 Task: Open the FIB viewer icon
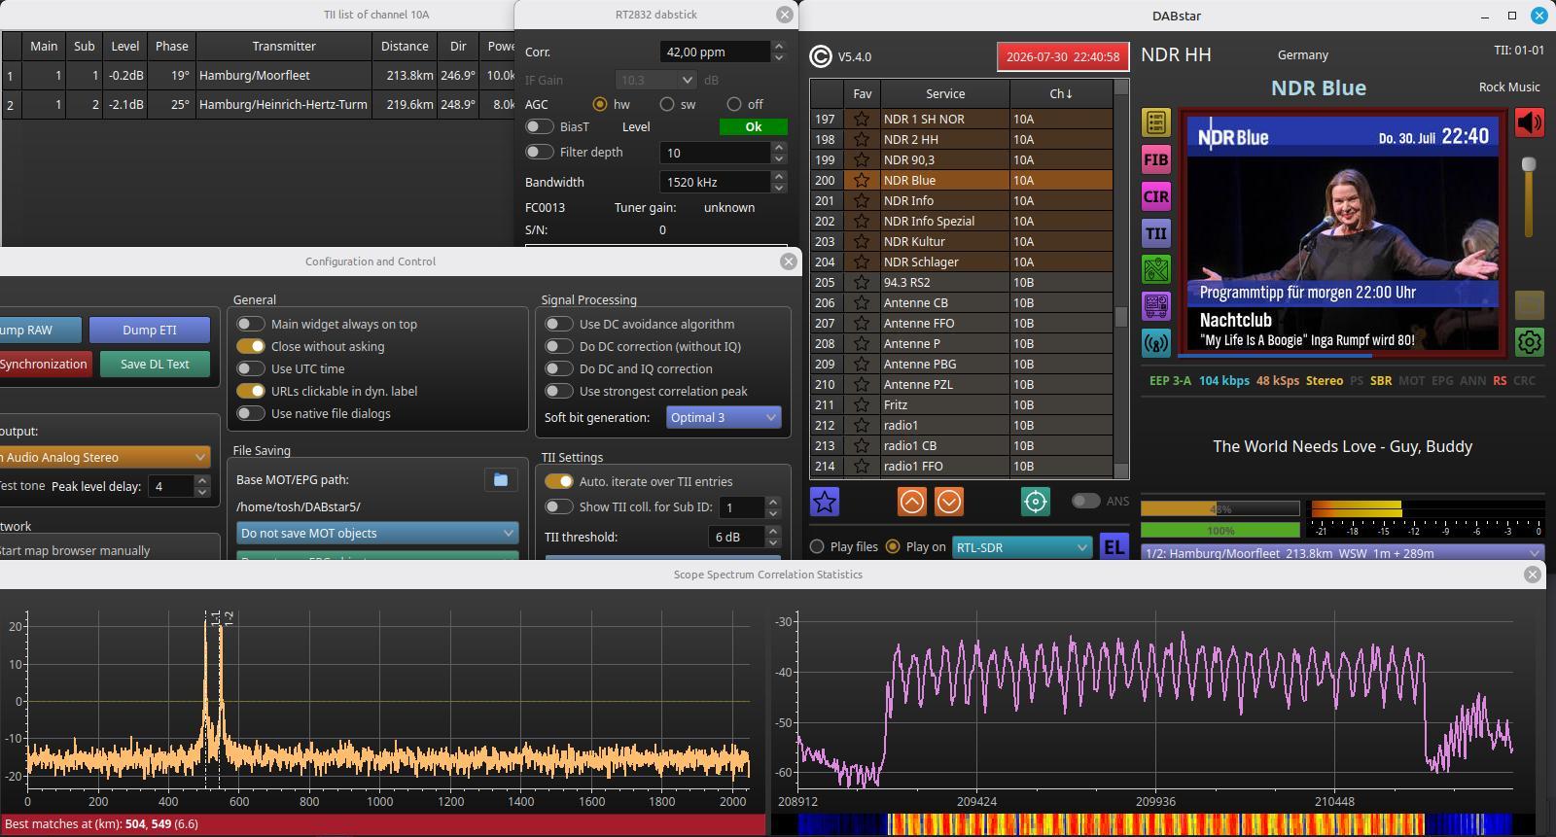click(1156, 159)
